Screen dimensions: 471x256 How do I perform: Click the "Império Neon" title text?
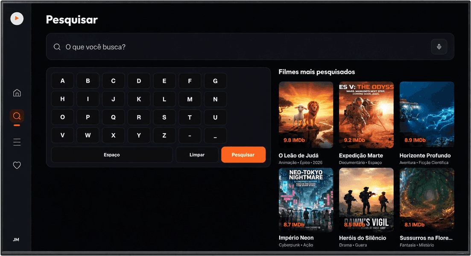coord(296,238)
